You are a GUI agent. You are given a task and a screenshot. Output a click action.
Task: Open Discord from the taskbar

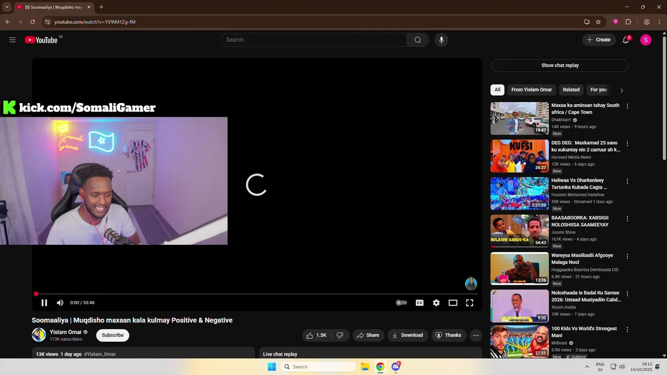396,367
